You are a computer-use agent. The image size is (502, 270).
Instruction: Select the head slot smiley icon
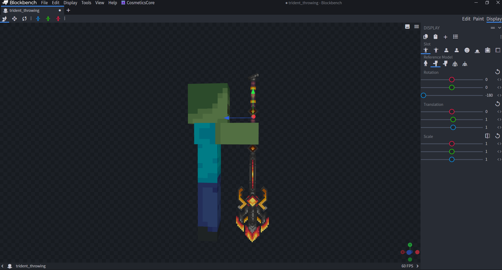pos(467,50)
